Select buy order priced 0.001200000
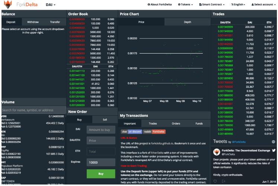Viewport: 278px width, 186px height. [x=92, y=105]
